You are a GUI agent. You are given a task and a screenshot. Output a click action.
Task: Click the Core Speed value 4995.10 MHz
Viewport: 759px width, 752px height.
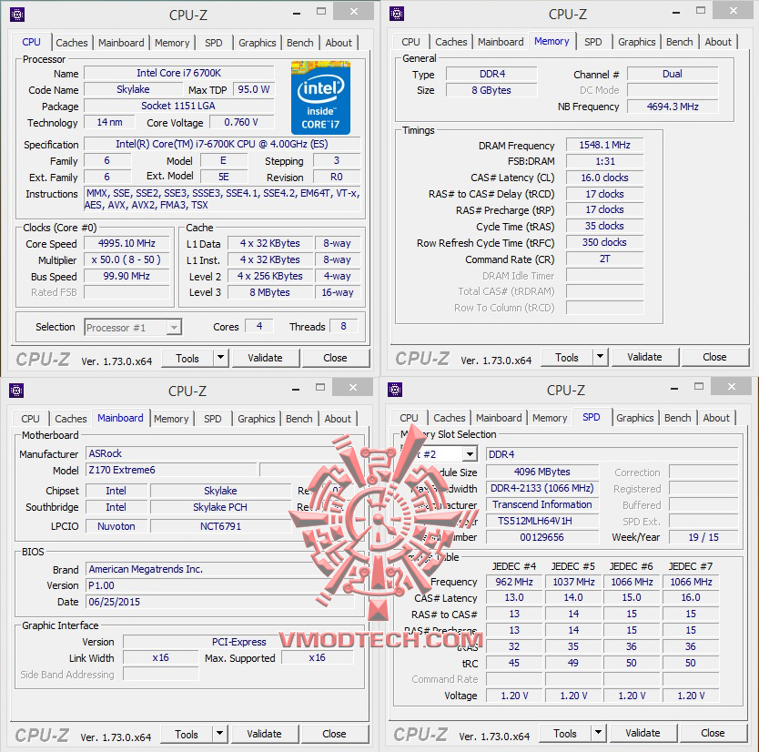click(126, 243)
